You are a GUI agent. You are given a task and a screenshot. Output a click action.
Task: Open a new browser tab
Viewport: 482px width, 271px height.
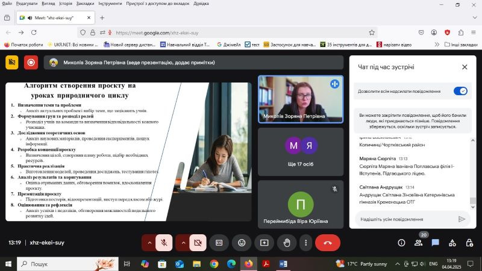[102, 18]
